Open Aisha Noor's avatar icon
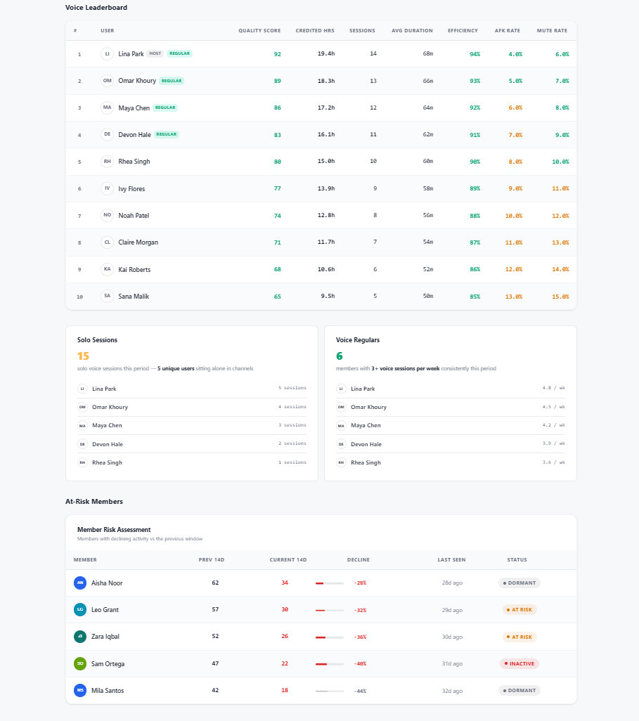Image resolution: width=639 pixels, height=721 pixels. (80, 583)
